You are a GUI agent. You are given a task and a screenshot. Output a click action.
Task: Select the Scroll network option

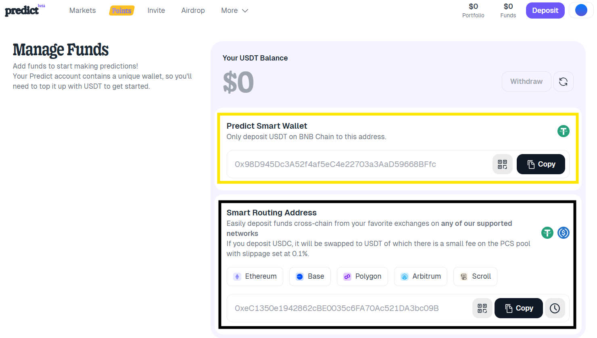pyautogui.click(x=475, y=276)
